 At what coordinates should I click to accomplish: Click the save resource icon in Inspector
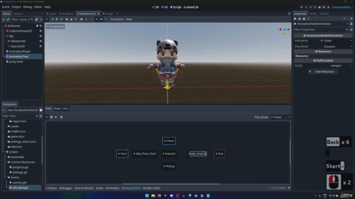[x=304, y=19]
